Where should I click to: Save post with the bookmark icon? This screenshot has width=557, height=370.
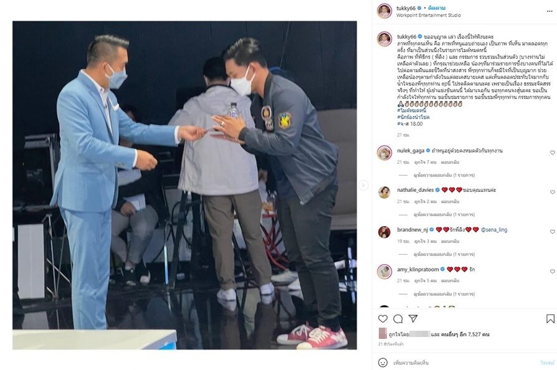tap(550, 318)
